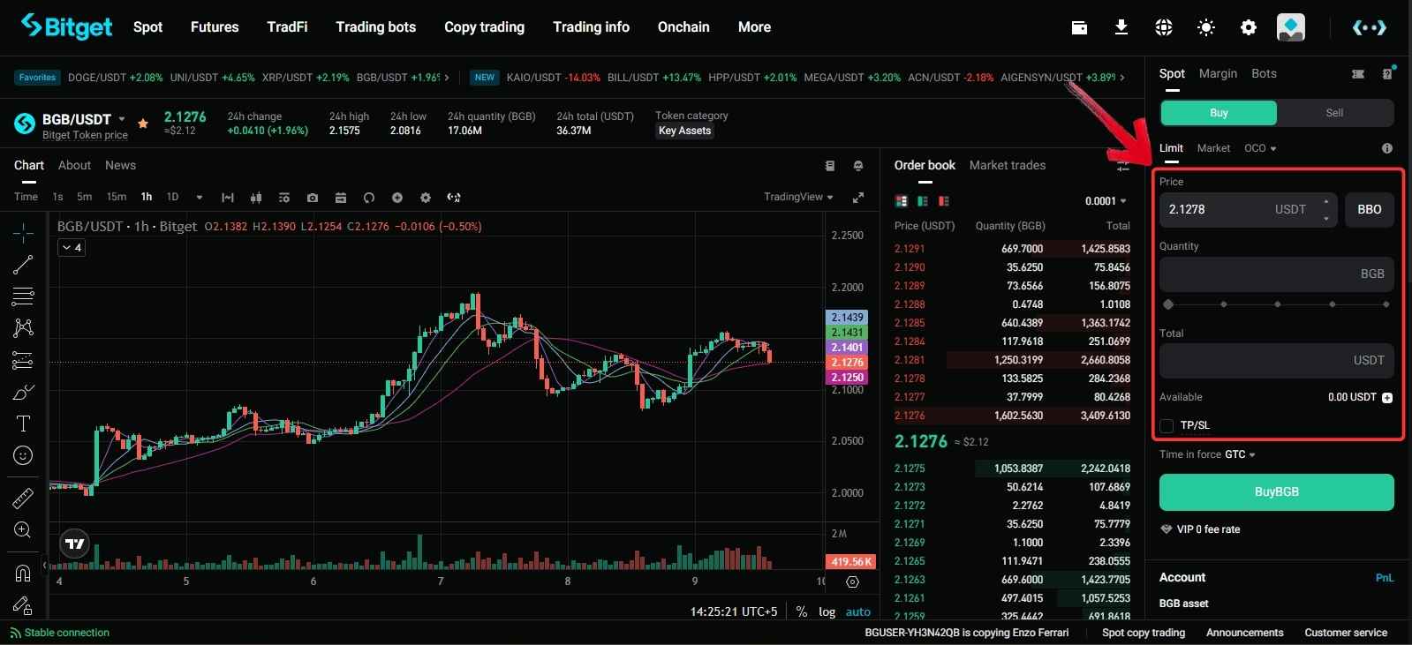Screen dimensions: 1412x645
Task: Expand the BGB/USDT pair selector
Action: pyautogui.click(x=122, y=119)
